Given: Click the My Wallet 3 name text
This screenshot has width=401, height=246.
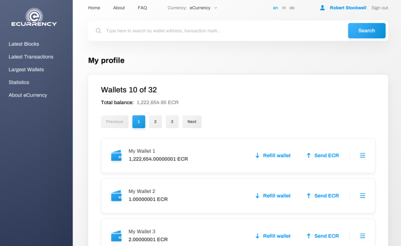Looking at the screenshot, I should [x=142, y=231].
